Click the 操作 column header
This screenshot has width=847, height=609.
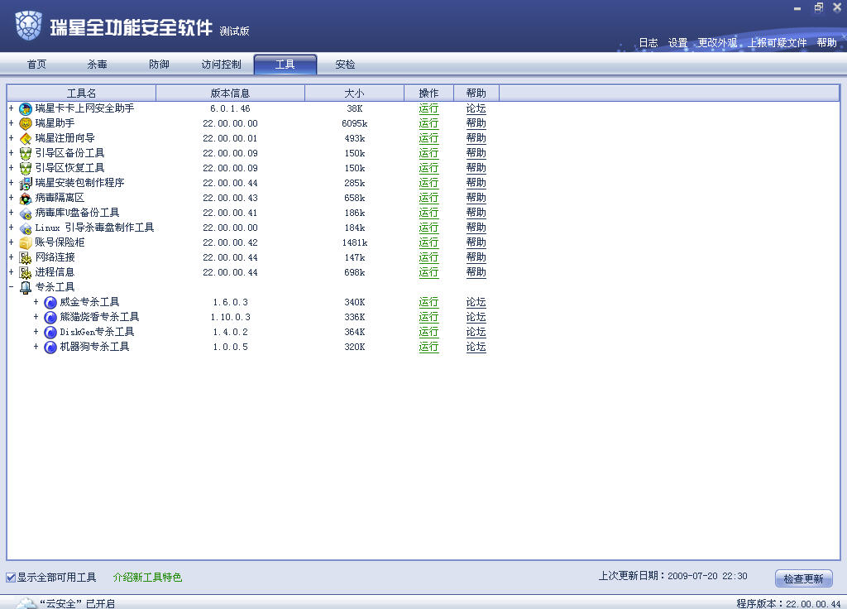(429, 93)
